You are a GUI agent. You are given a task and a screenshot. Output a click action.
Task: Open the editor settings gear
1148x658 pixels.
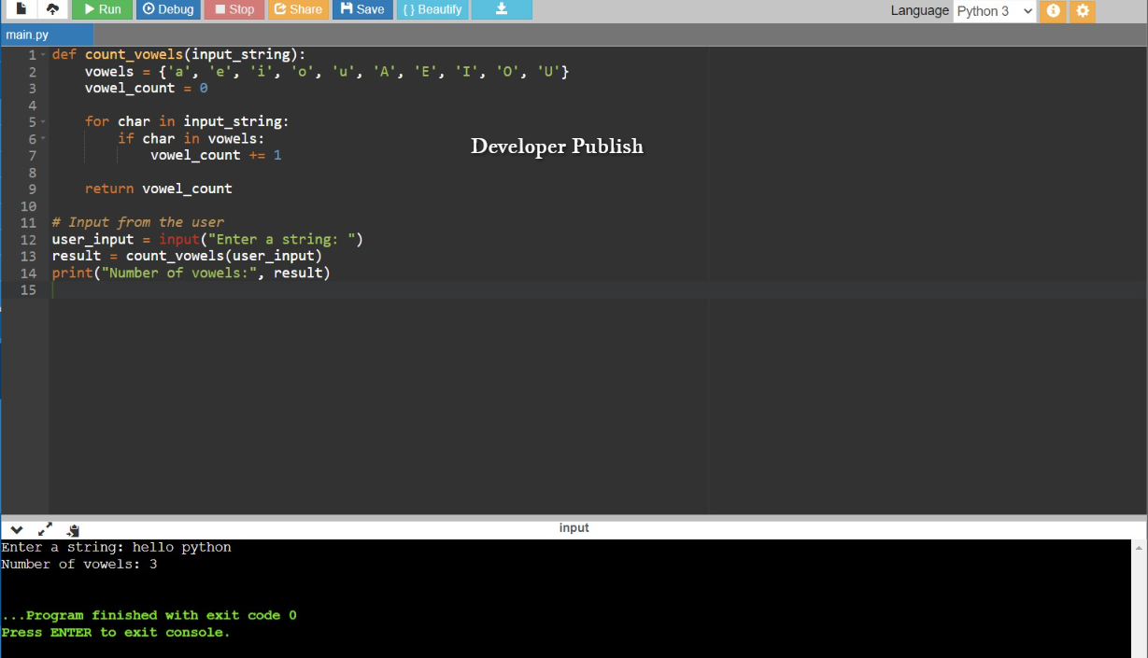coord(1083,10)
